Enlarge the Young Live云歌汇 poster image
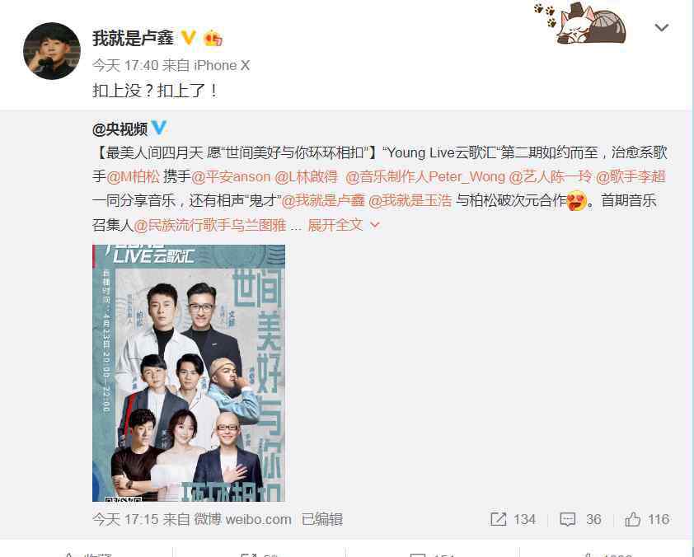Screen dimensions: 694x557 (x=189, y=373)
